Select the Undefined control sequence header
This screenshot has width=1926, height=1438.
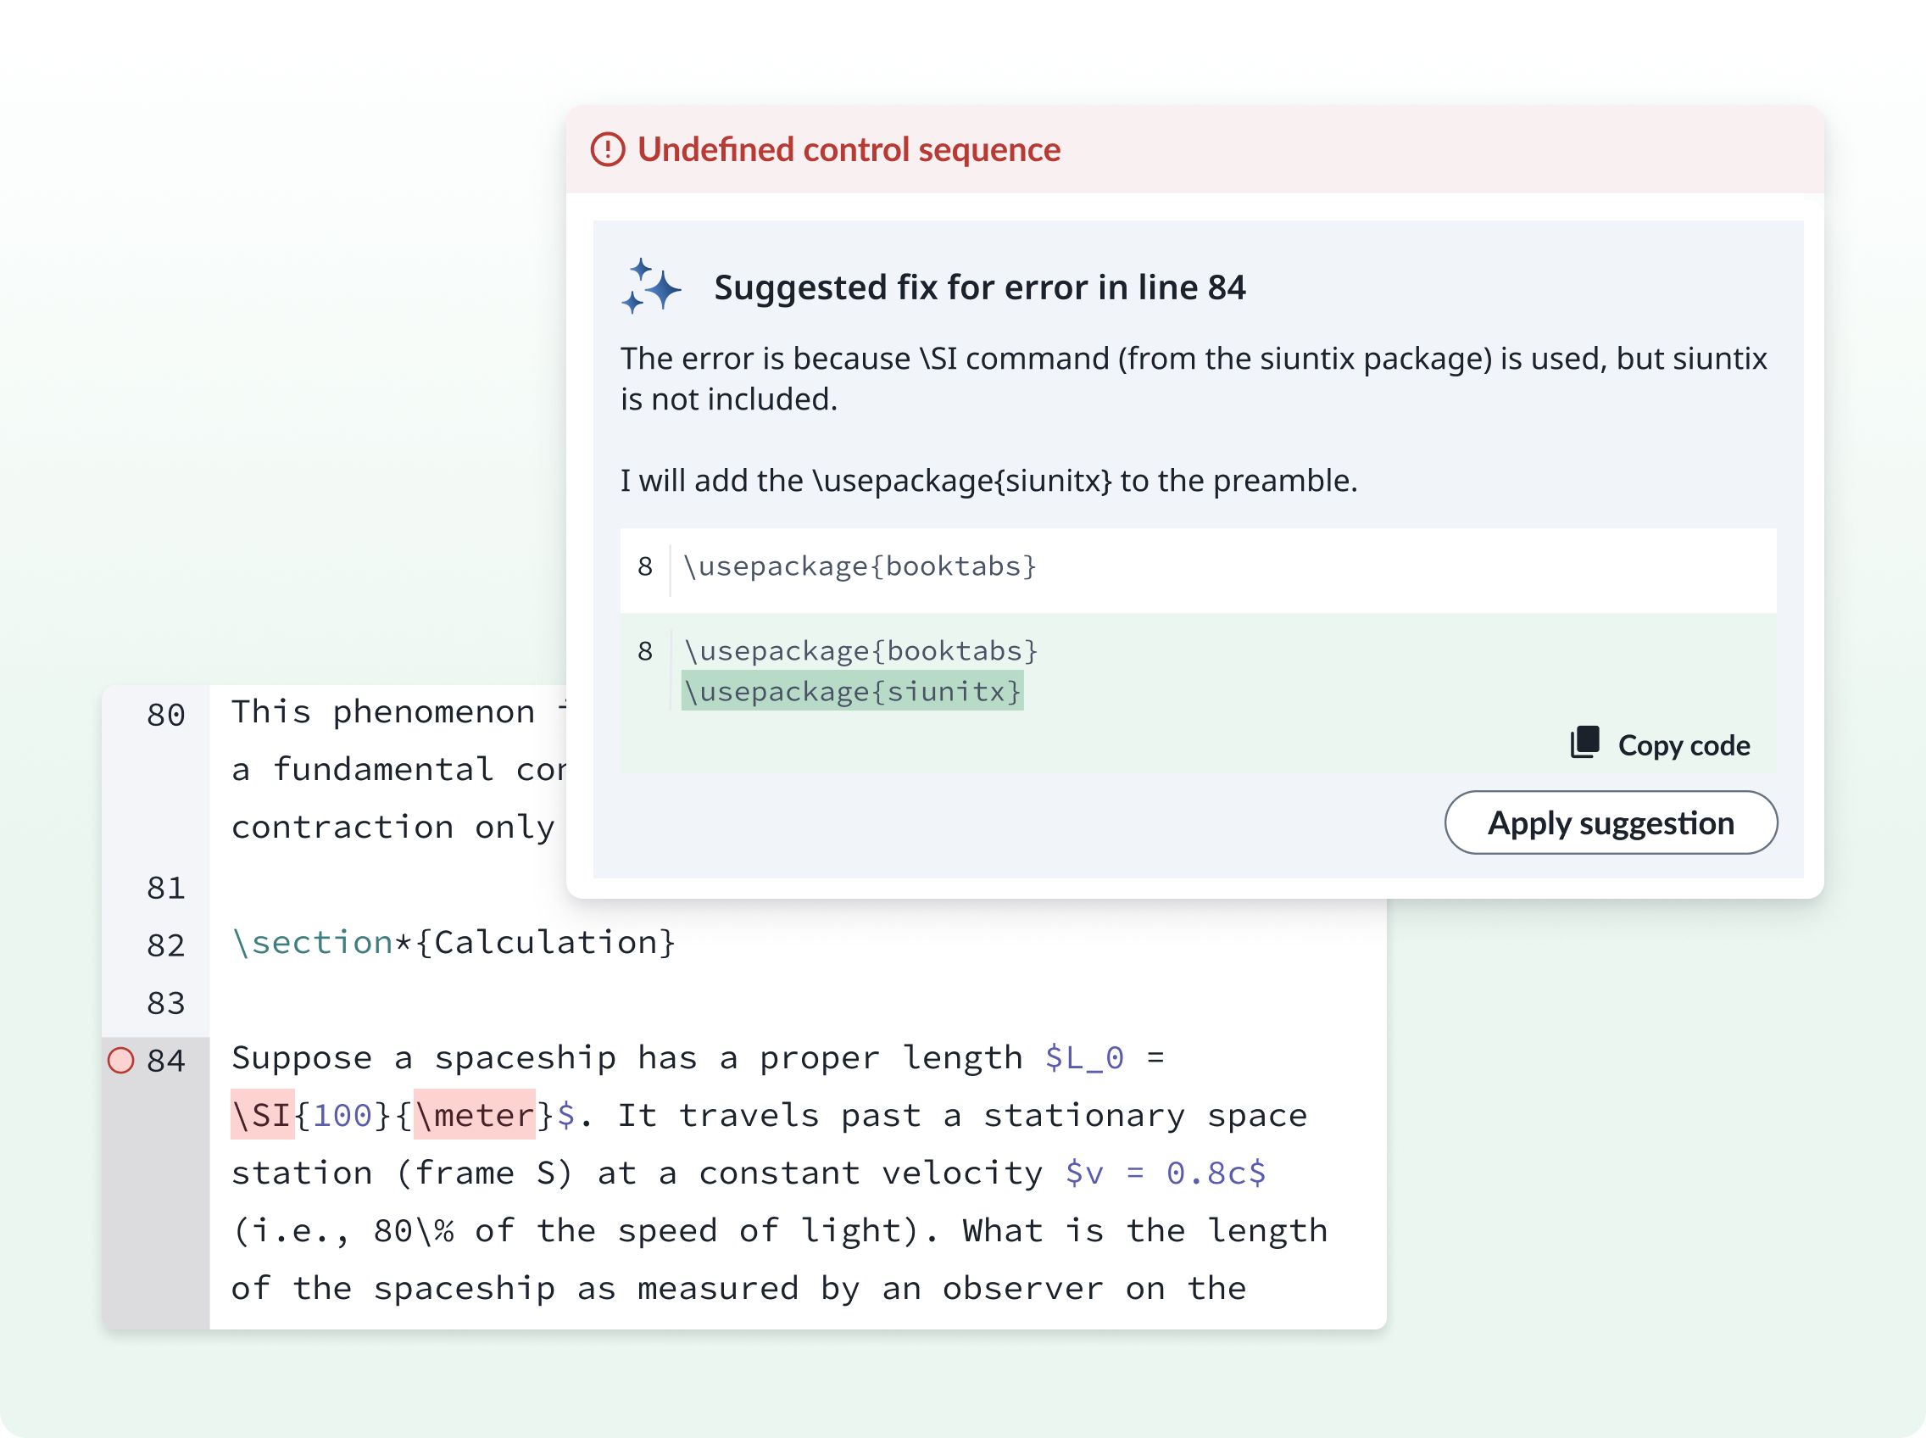click(849, 150)
